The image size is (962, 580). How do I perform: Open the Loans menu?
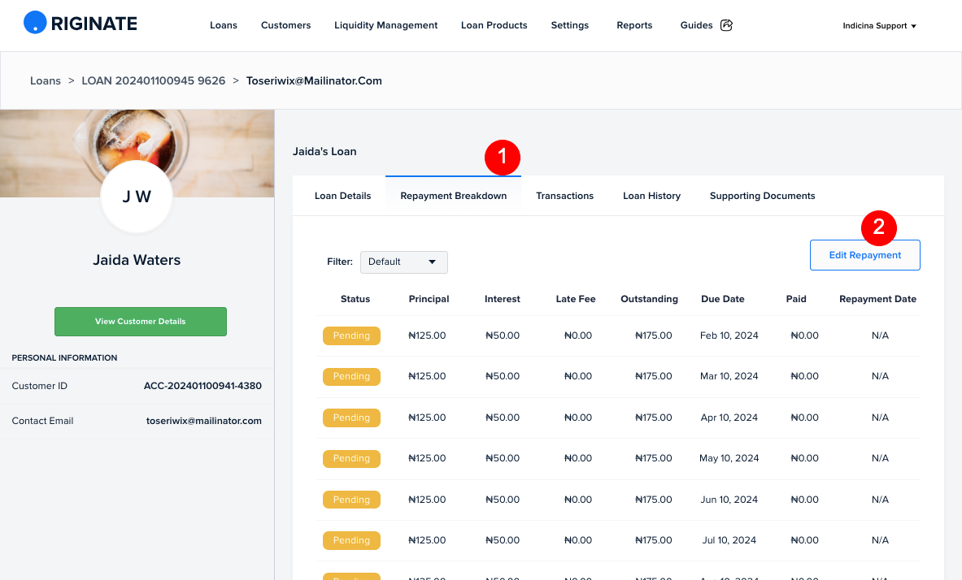[224, 25]
